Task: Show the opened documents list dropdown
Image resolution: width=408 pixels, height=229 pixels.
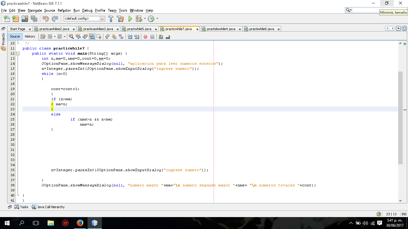Action: click(x=398, y=29)
